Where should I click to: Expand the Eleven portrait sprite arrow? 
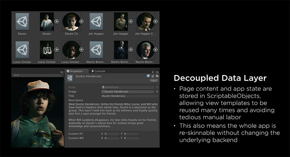tap(57, 21)
